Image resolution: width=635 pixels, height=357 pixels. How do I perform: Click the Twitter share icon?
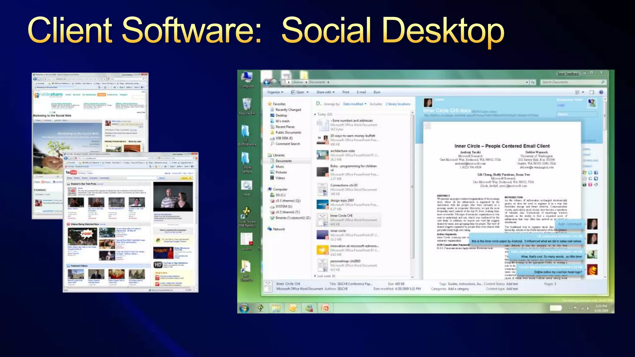590,173
